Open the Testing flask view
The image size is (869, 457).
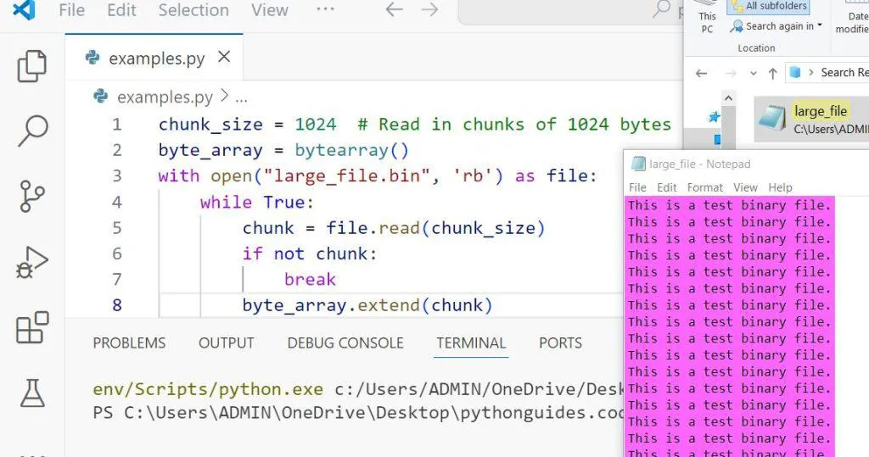[32, 393]
